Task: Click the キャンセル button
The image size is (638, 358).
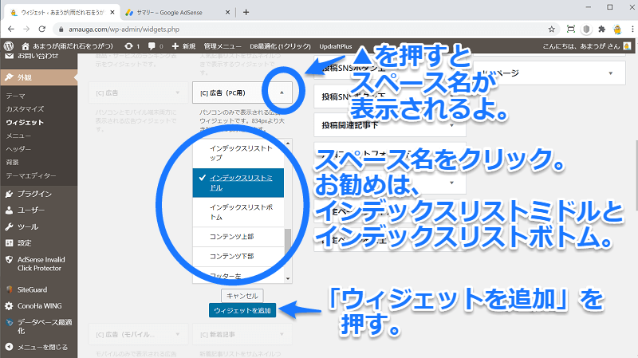Action: pyautogui.click(x=240, y=295)
